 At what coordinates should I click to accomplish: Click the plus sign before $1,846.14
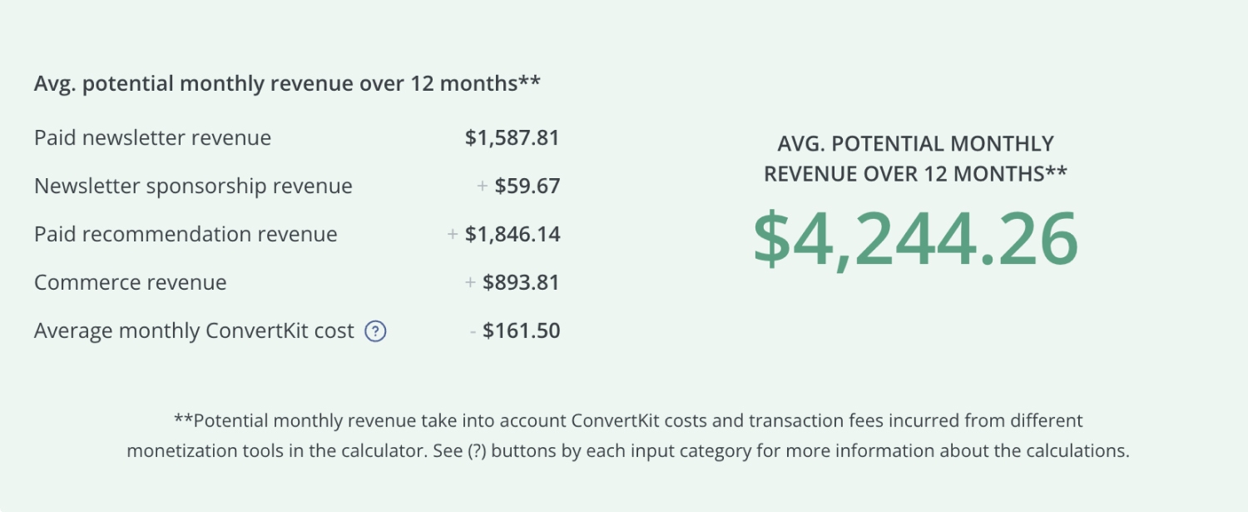453,234
